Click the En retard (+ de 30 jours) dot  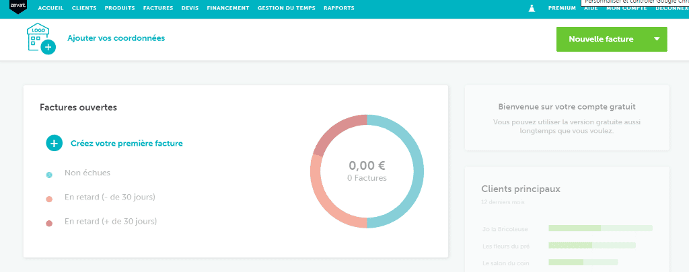coord(49,224)
